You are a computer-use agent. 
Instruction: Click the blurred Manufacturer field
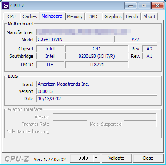click(x=97, y=32)
